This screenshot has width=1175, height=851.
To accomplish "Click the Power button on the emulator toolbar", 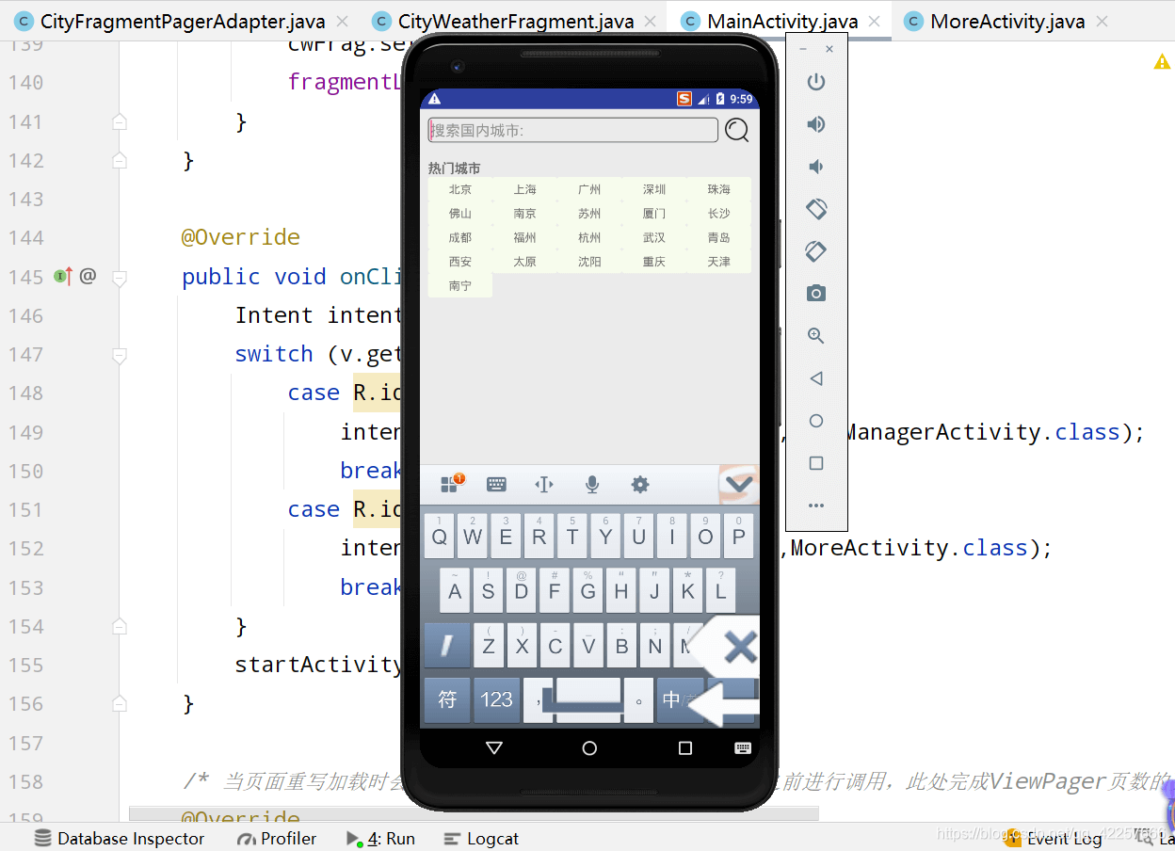I will pos(815,81).
